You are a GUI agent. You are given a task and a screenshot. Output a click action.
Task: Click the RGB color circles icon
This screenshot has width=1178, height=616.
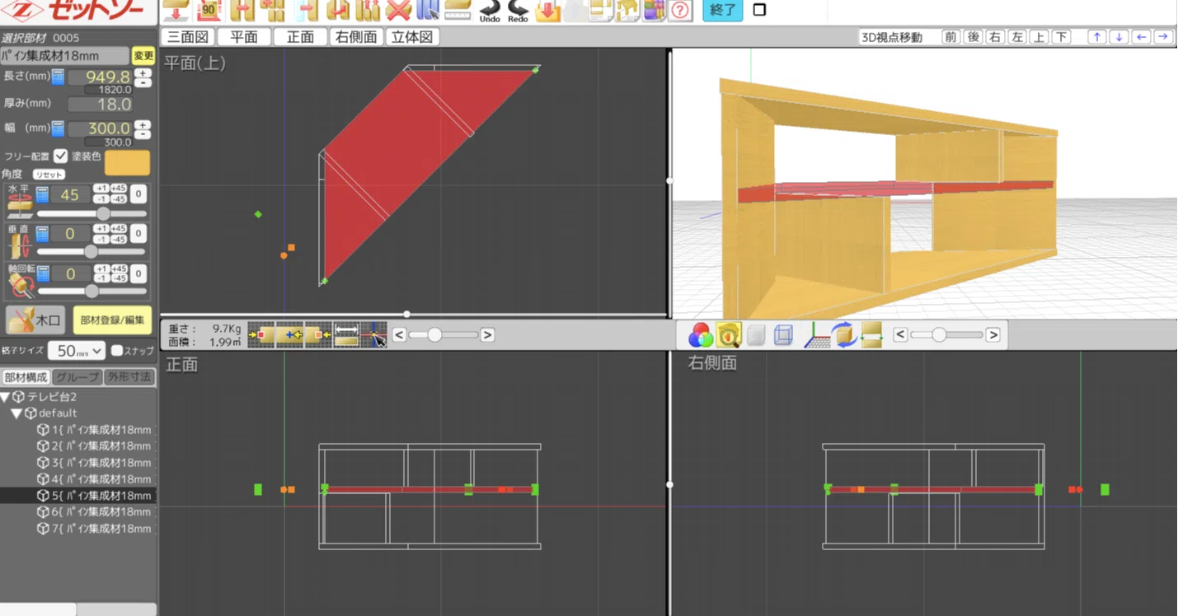700,335
